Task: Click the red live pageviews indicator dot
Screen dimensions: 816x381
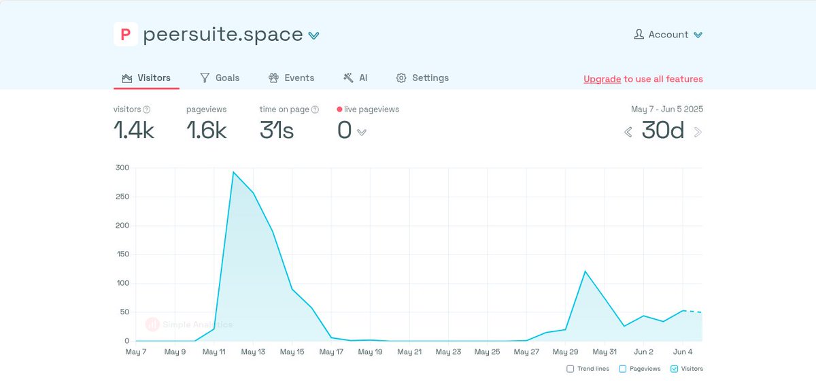Action: point(339,109)
